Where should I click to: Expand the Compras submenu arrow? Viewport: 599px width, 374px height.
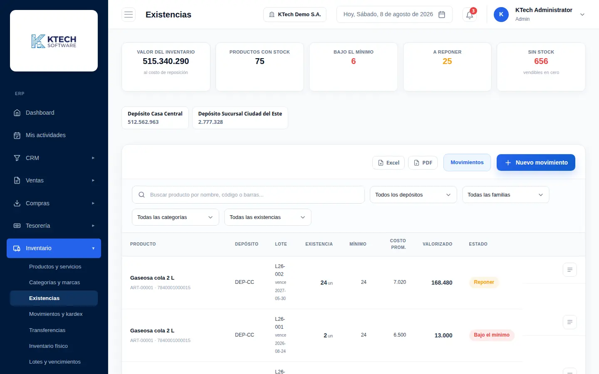click(93, 203)
